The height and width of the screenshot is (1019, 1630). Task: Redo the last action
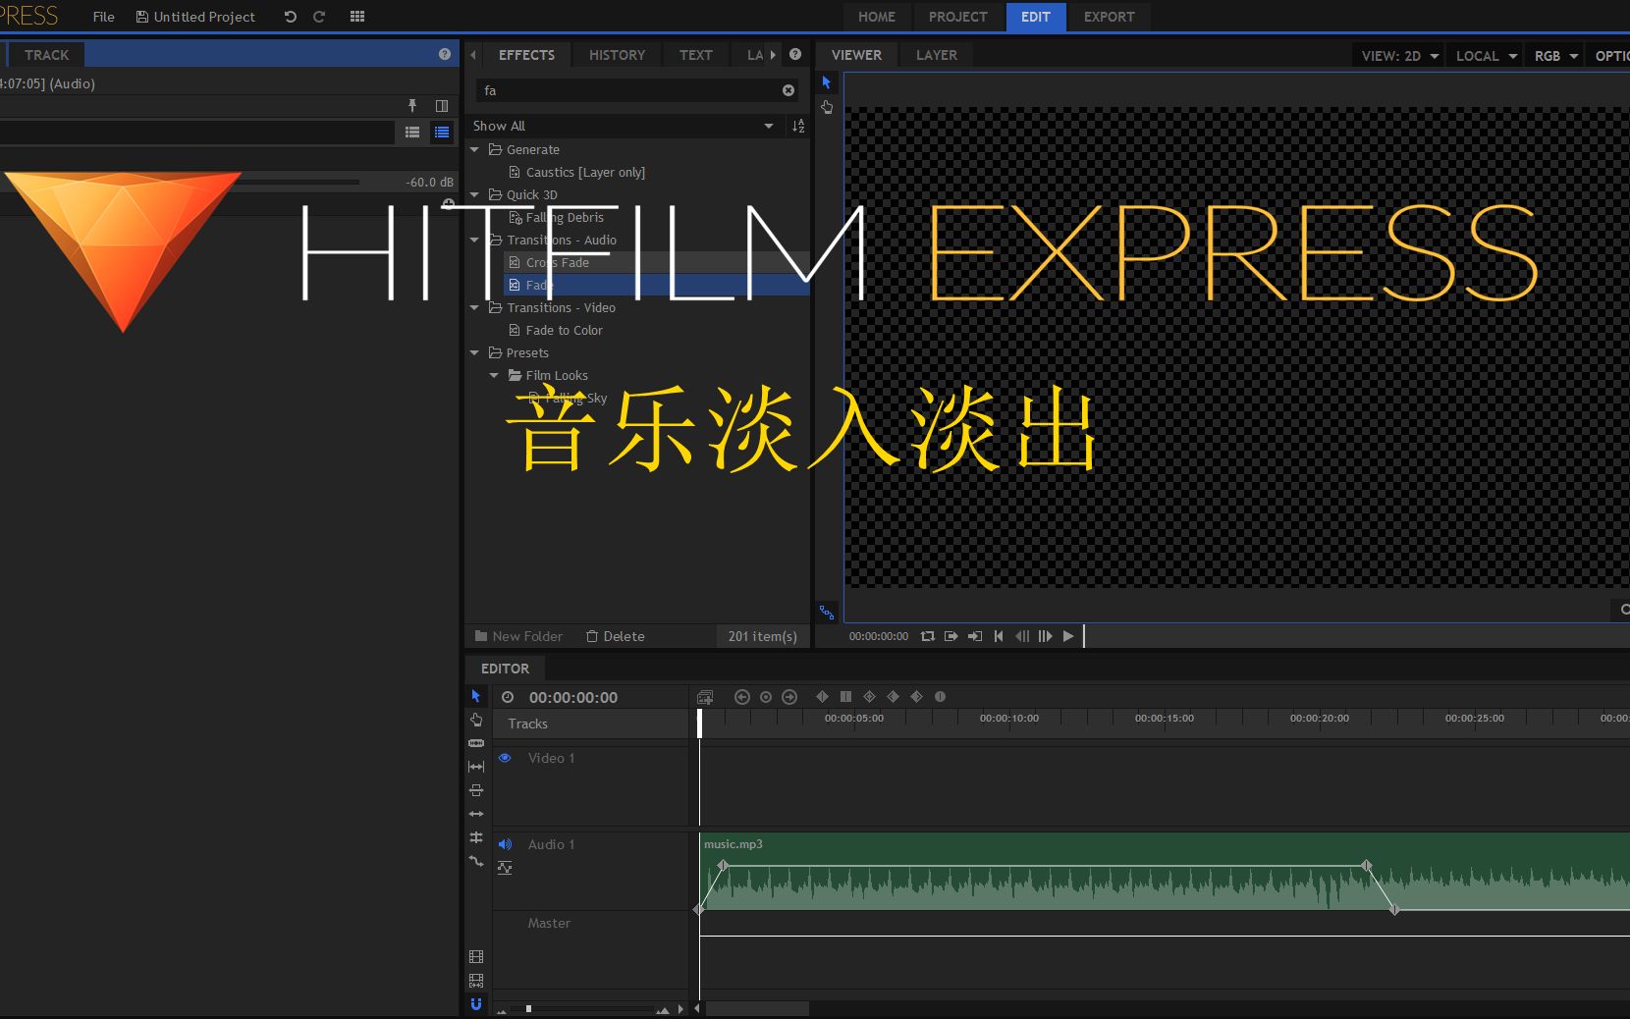(x=319, y=17)
